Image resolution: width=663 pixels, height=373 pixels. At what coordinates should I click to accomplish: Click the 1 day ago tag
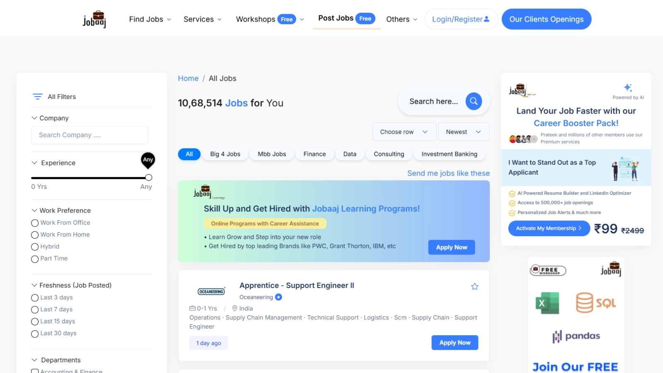pyautogui.click(x=208, y=343)
